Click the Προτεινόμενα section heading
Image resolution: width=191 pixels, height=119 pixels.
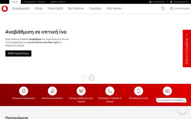(x=16, y=118)
